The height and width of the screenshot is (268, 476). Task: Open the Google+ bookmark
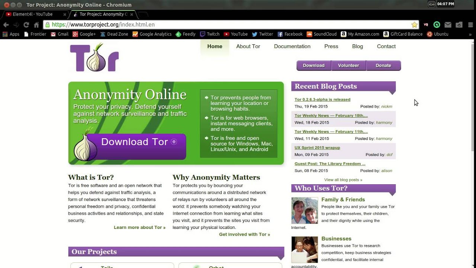pyautogui.click(x=84, y=34)
